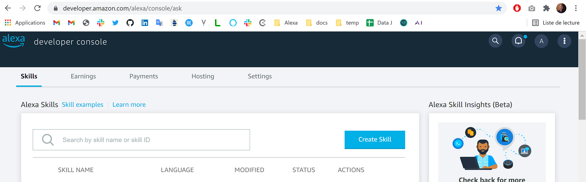Click the browser forward arrow
Screen dimensions: 586x182
23,8
